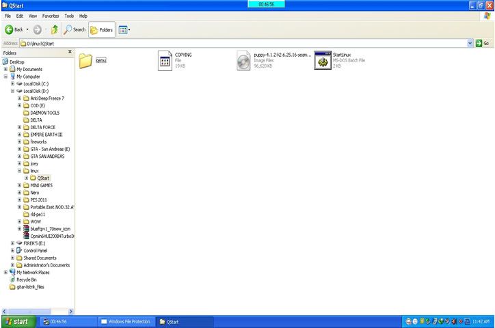Click the scroll right arrow in Folders pane
Image resolution: width=495 pixels, height=328 pixels.
click(x=71, y=312)
